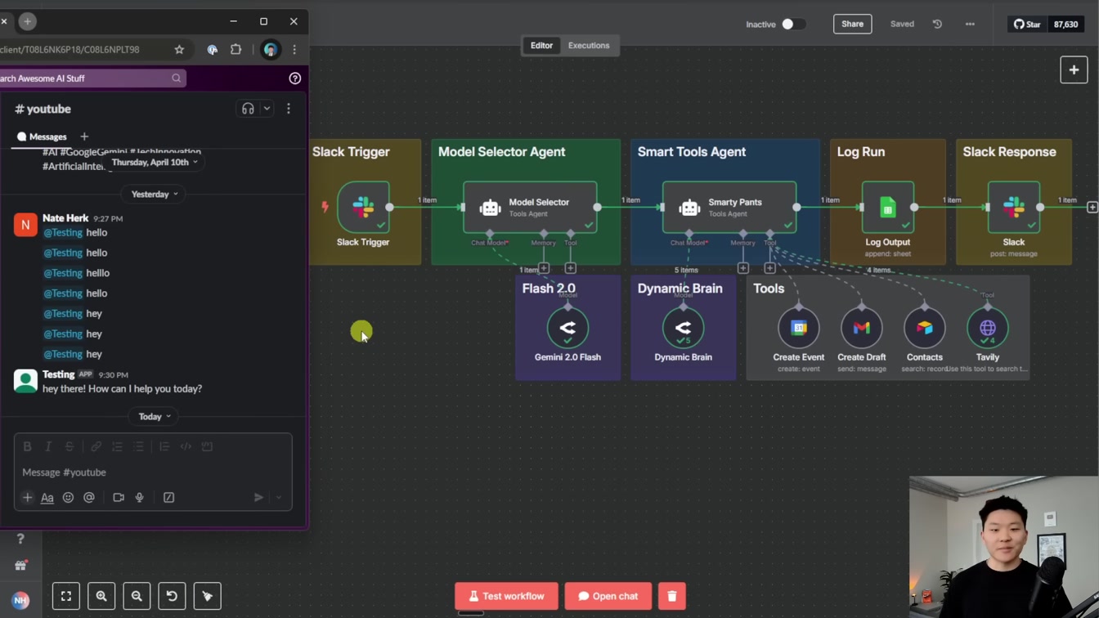1099x618 pixels.
Task: Open the workflow three-dot options menu
Action: 970,25
